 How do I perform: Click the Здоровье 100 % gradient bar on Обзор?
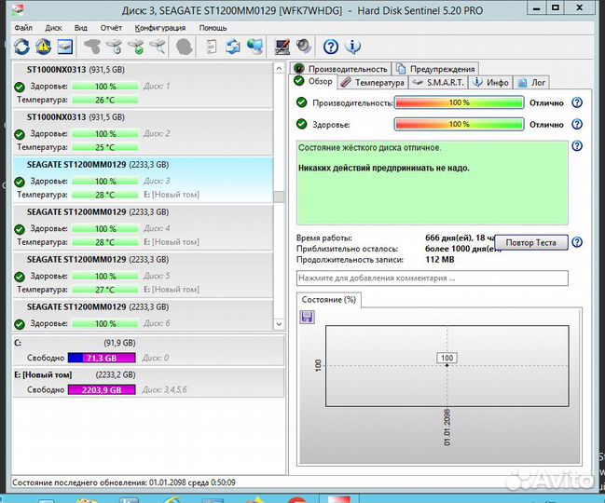pos(459,125)
